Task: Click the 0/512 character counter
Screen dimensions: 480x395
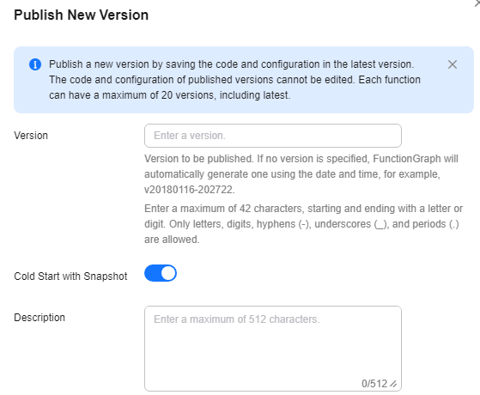Action: click(x=374, y=384)
